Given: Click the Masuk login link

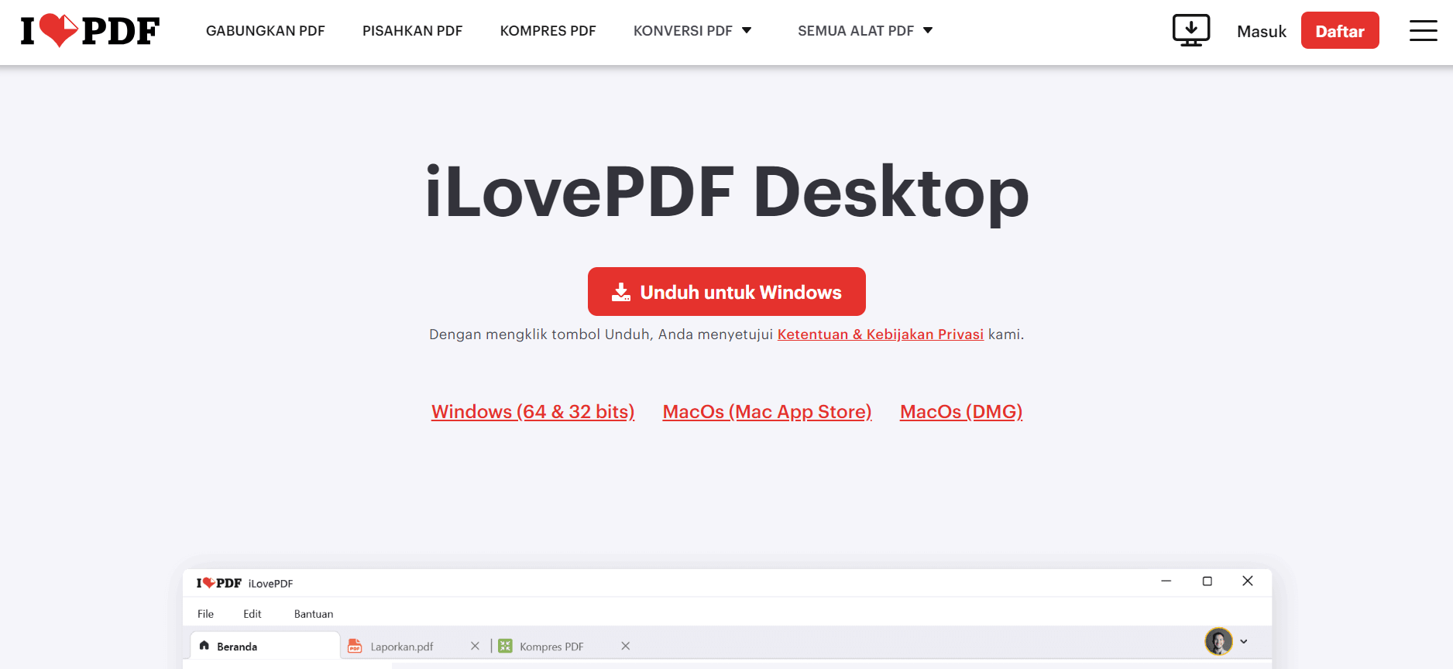Looking at the screenshot, I should tap(1261, 32).
